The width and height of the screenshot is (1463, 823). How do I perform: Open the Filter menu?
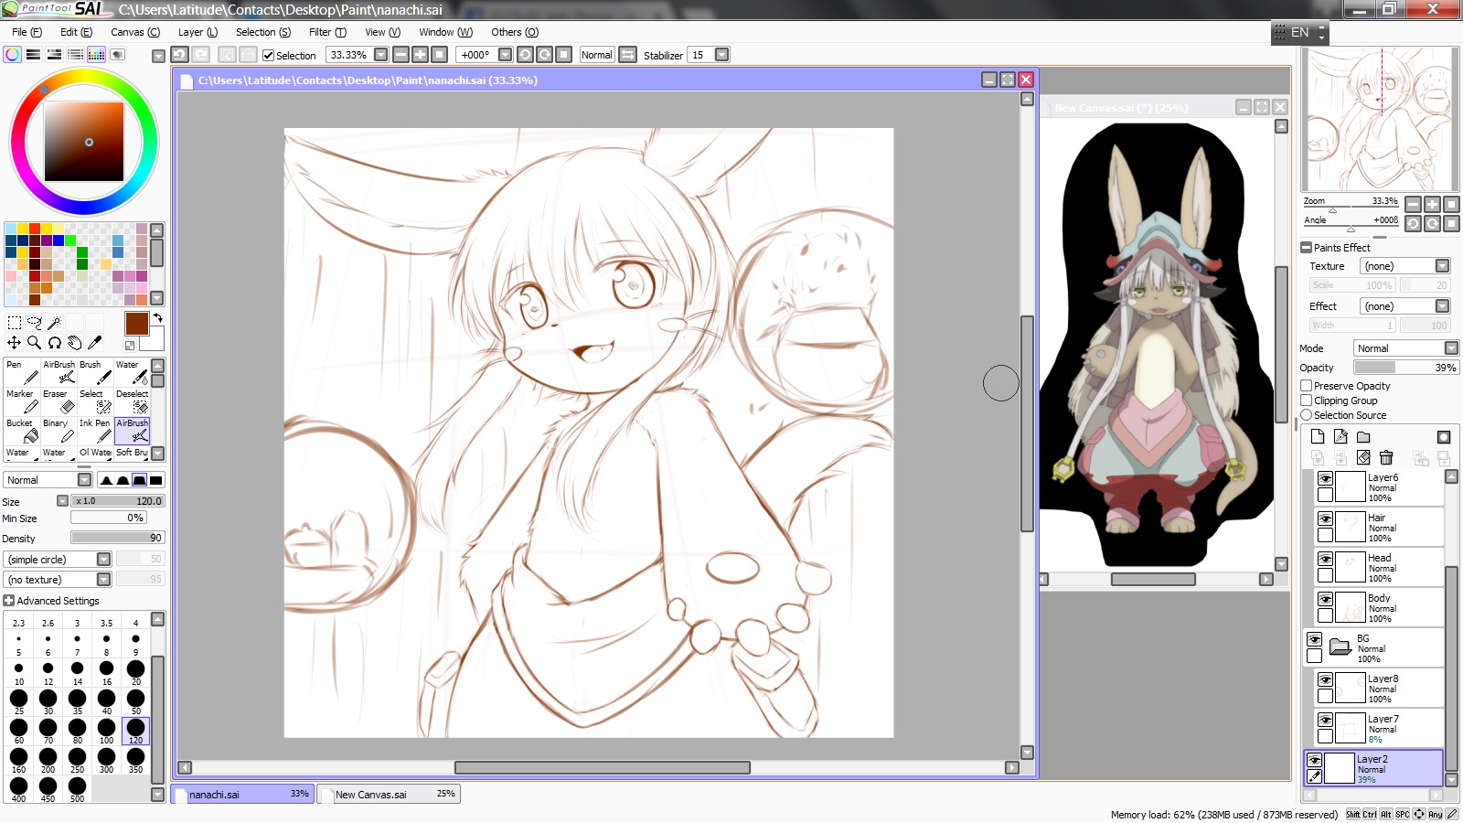tap(327, 32)
